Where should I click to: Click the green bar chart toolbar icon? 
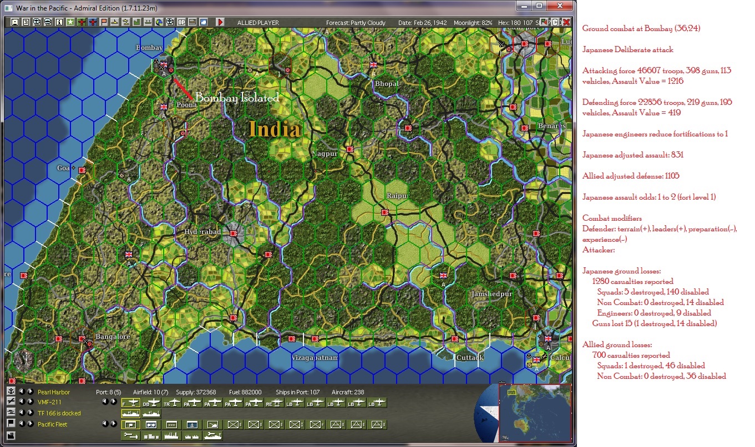(x=136, y=22)
